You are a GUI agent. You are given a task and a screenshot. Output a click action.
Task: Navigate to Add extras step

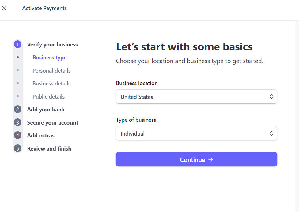41,136
